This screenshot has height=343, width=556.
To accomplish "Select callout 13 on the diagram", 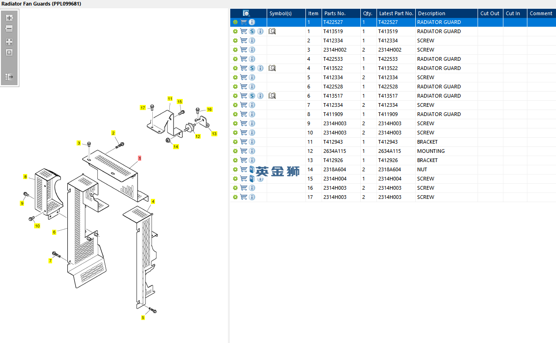I will [214, 134].
